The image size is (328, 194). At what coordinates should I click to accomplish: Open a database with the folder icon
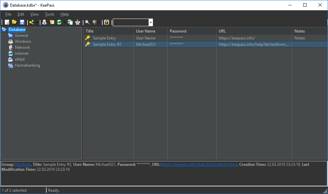(14, 22)
